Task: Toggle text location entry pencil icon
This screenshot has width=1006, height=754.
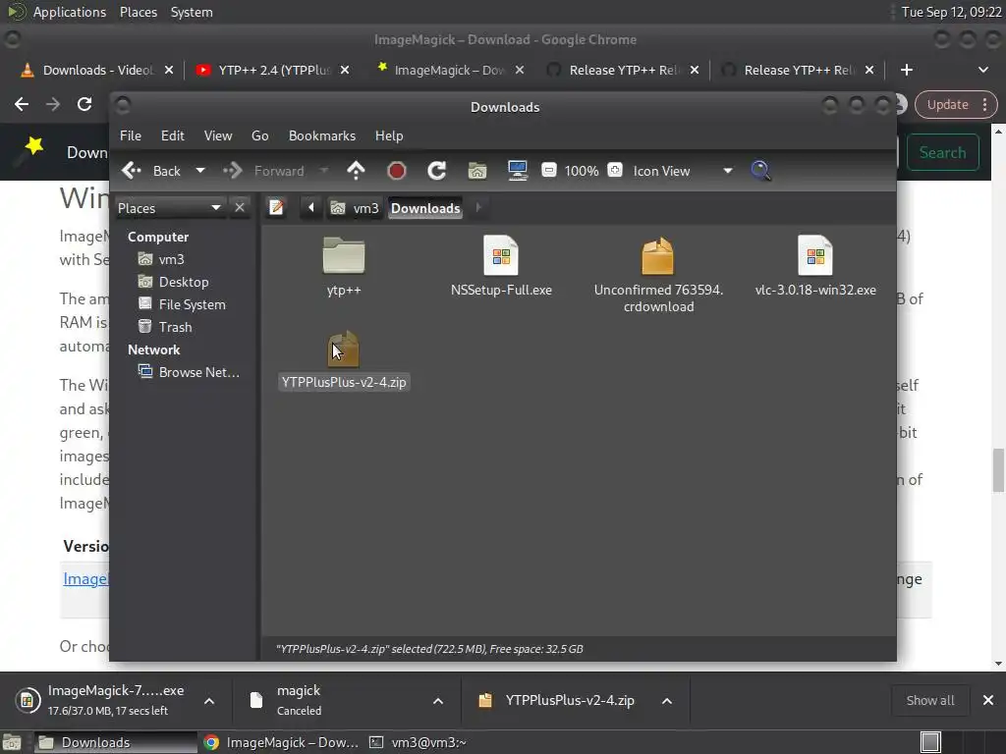Action: pyautogui.click(x=276, y=208)
